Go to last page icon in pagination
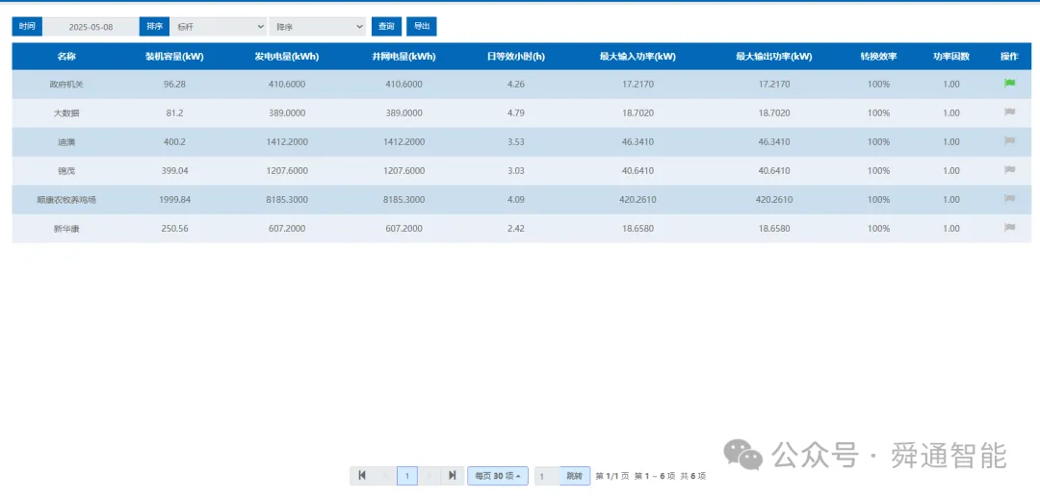Viewport: 1040px width, 497px height. click(x=453, y=475)
